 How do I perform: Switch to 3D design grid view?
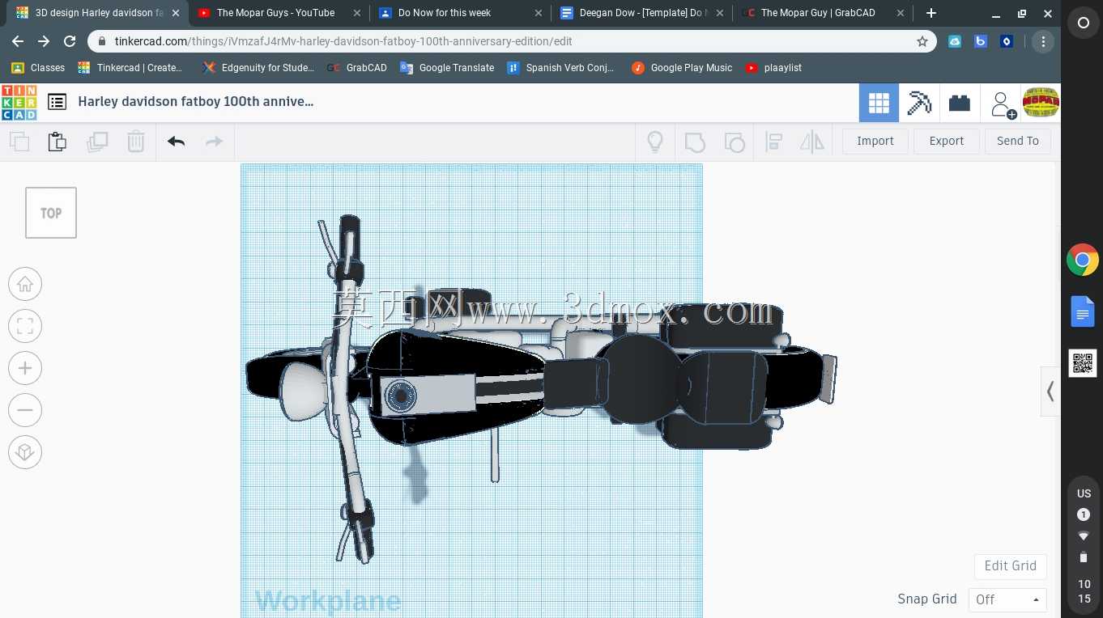click(879, 103)
